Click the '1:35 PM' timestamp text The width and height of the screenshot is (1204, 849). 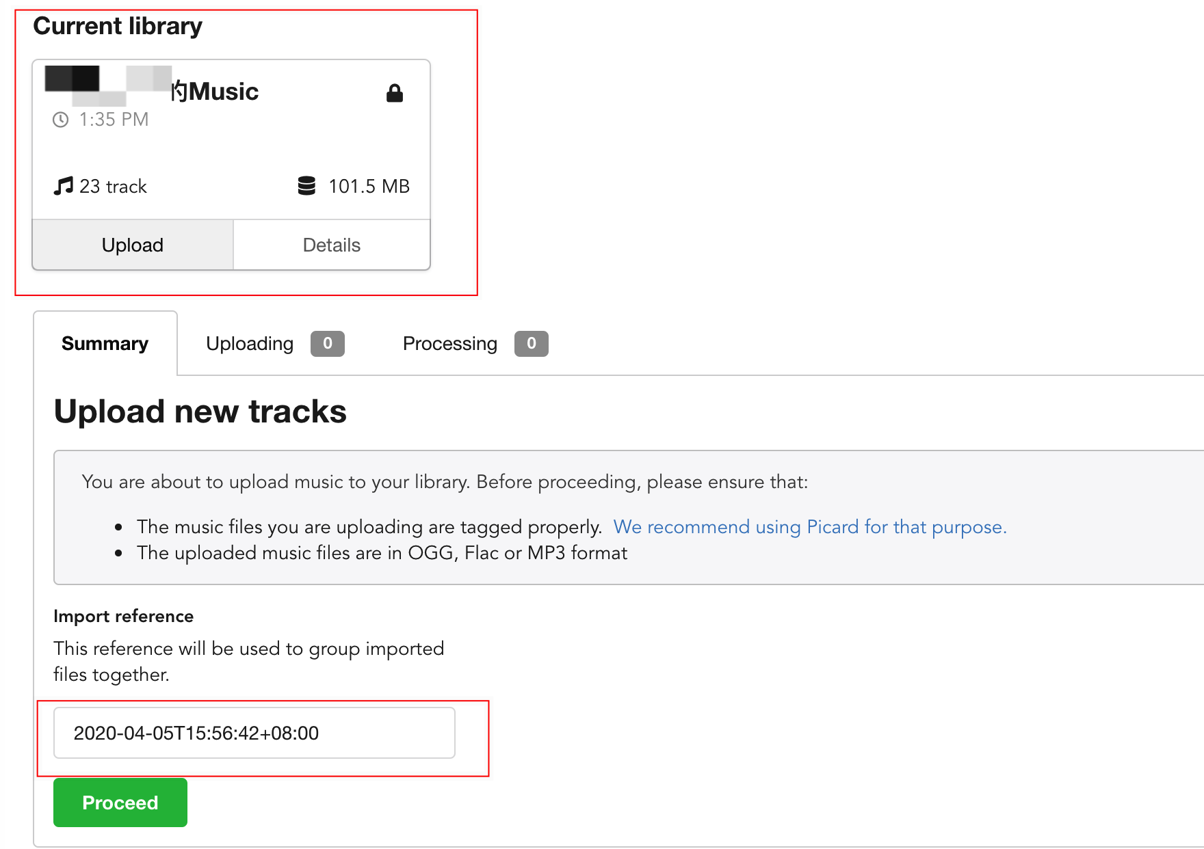pyautogui.click(x=114, y=120)
